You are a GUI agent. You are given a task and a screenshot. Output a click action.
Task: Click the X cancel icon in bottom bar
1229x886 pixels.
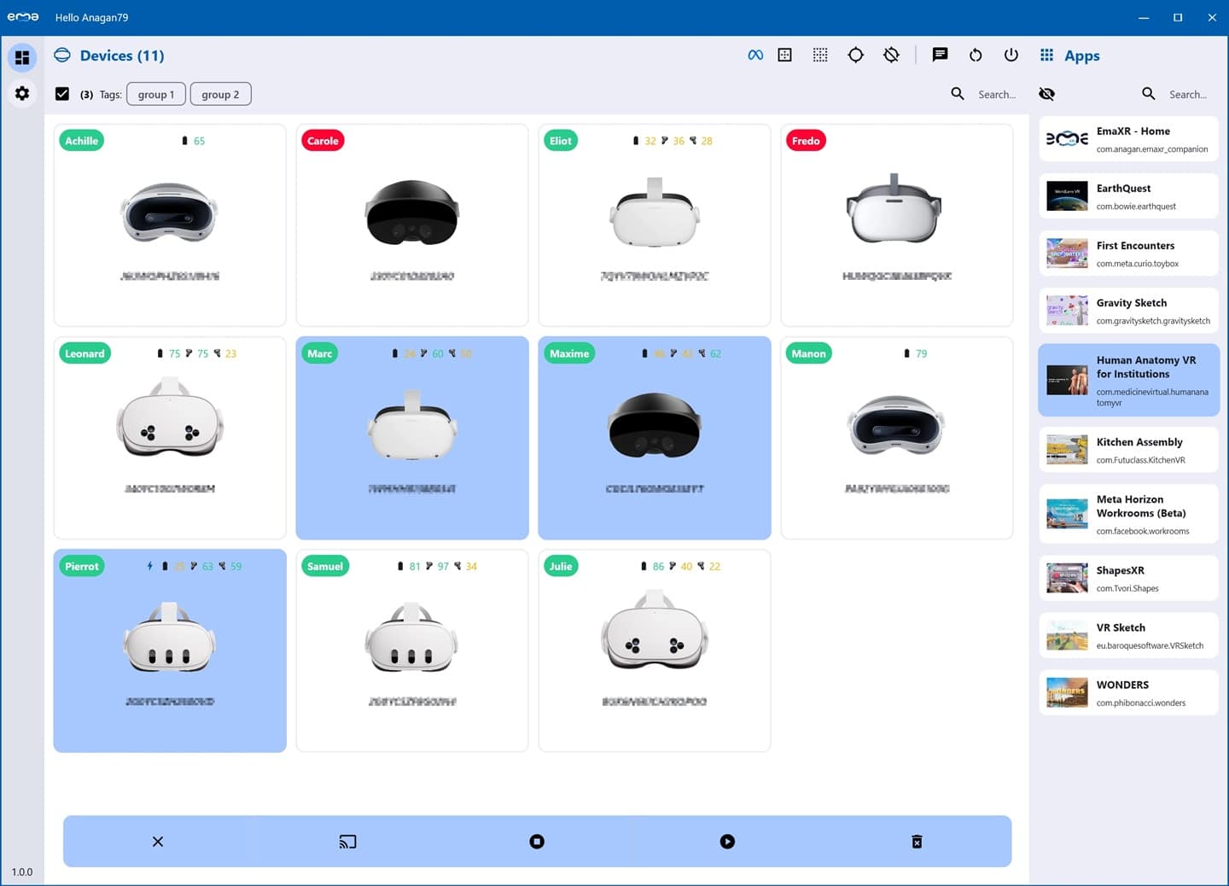158,842
